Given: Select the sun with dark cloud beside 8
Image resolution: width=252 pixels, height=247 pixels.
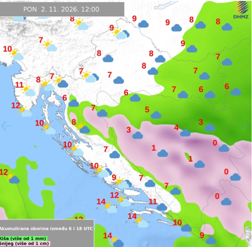Looking at the screenshot, I should (x=83, y=127).
